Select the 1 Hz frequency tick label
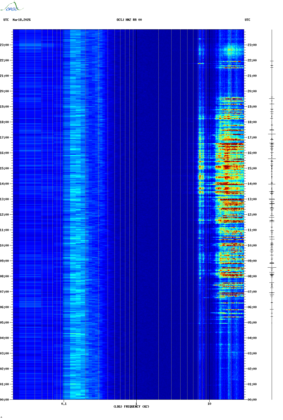This screenshot has height=420, width=283. click(136, 404)
